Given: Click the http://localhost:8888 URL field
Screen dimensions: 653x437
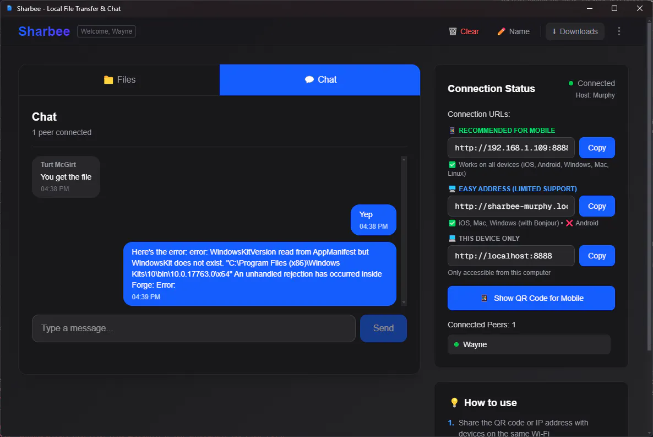Looking at the screenshot, I should 511,256.
